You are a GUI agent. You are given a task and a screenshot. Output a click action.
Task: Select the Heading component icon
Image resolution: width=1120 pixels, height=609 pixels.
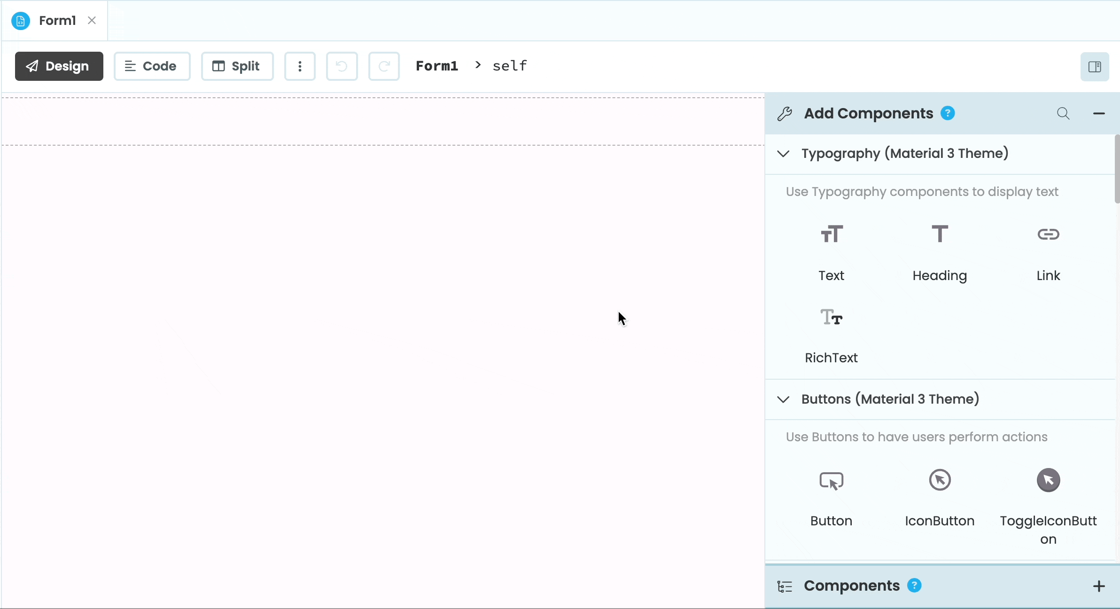click(x=940, y=234)
